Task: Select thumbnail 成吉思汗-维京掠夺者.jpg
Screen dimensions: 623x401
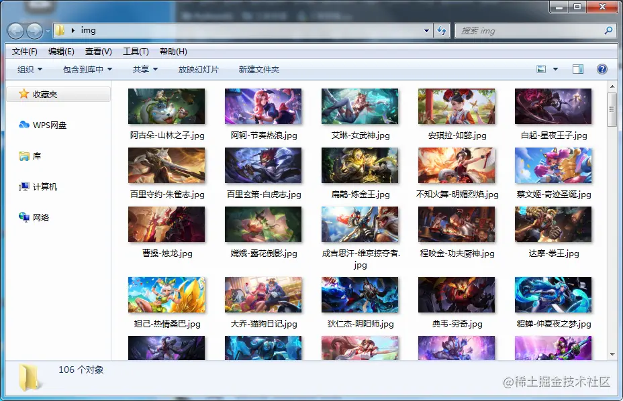Action: point(360,225)
